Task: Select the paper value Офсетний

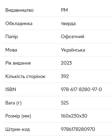Action: pyautogui.click(x=72, y=37)
